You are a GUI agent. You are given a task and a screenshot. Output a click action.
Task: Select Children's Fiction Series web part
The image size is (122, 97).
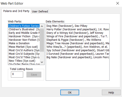24,26
